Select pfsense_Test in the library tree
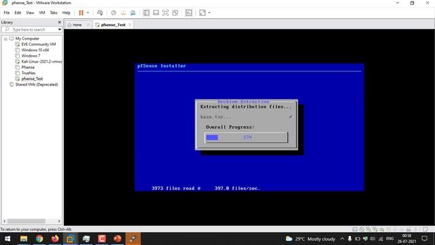 click(x=32, y=79)
